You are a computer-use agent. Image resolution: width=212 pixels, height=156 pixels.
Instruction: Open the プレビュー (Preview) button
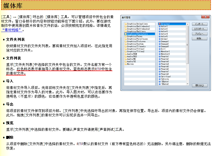tap(199, 34)
